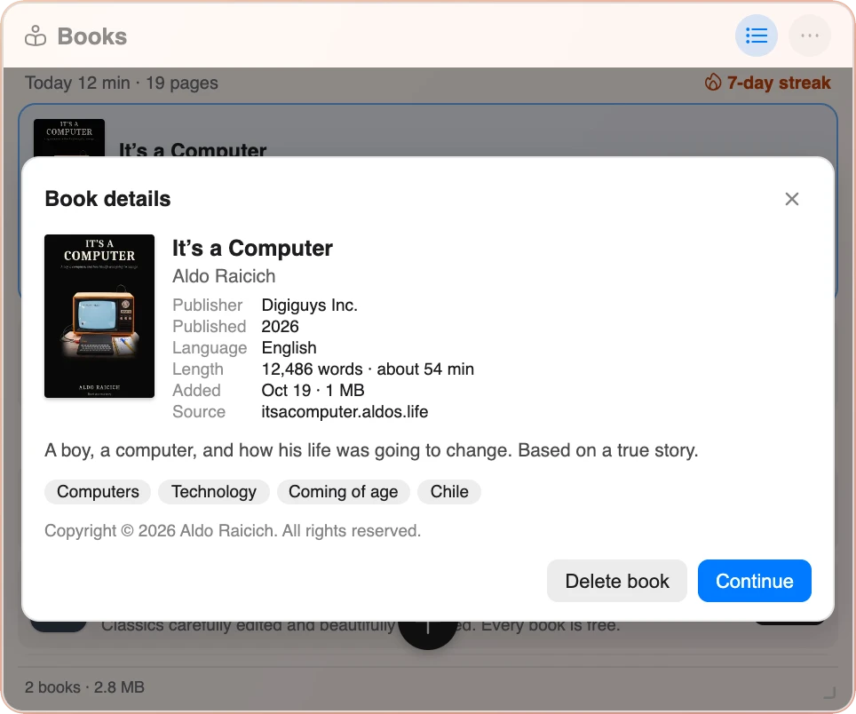Click the publisher Digiguys Inc.
The height and width of the screenshot is (714, 856).
coord(310,305)
